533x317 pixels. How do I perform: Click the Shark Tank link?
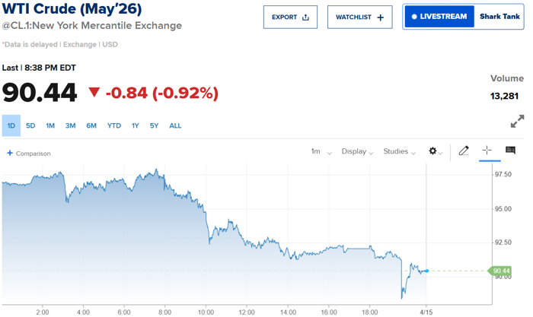(499, 17)
